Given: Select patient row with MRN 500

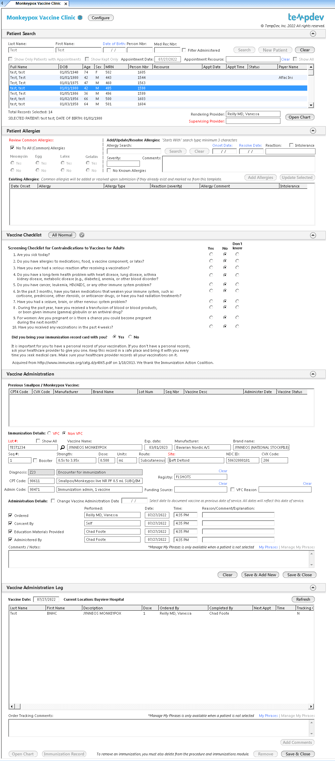Looking at the screenshot, I should pos(158,99).
